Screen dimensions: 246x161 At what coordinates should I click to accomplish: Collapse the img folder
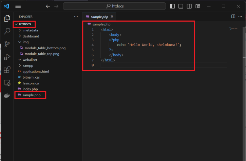click(25, 42)
